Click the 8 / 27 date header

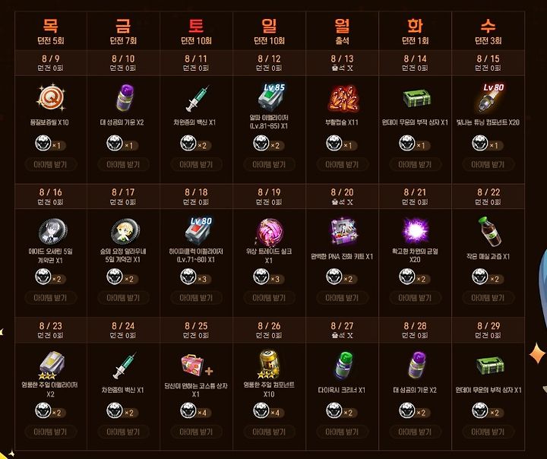click(342, 326)
